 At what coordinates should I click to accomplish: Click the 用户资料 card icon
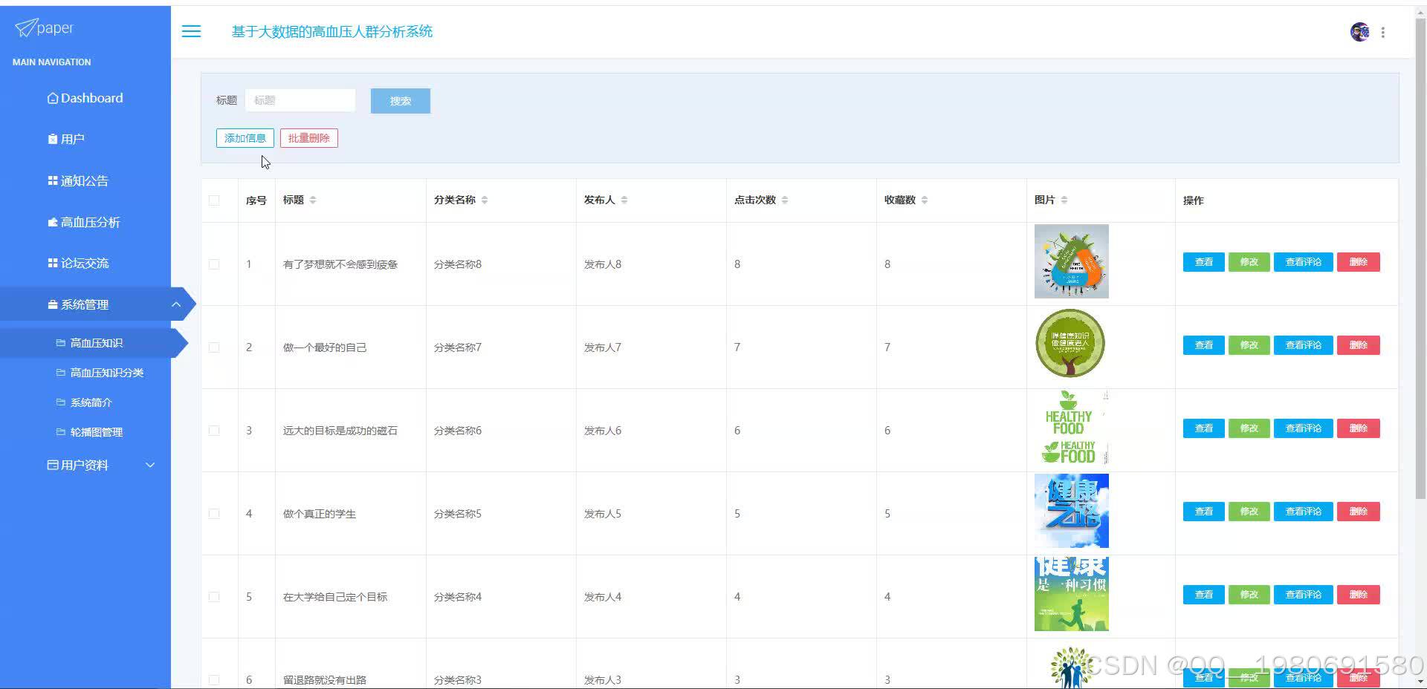tap(52, 465)
